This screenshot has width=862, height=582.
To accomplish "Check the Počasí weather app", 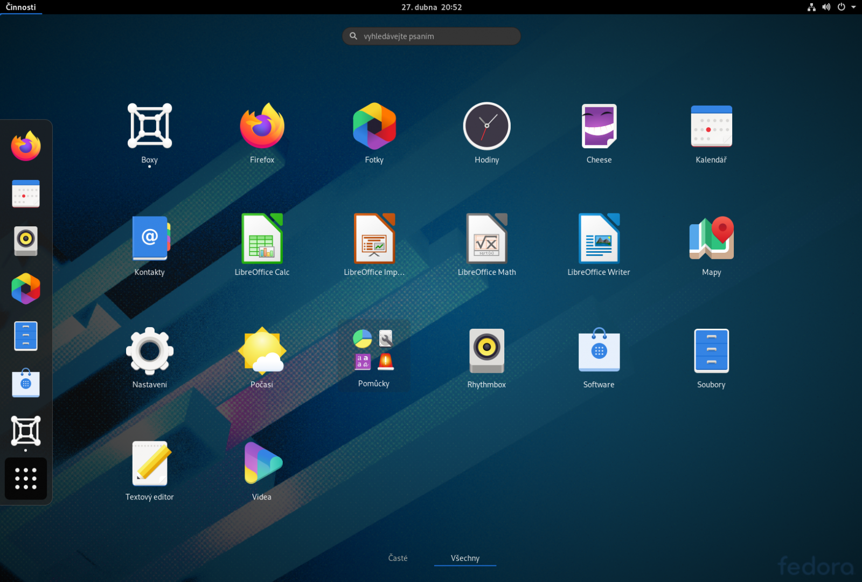I will pyautogui.click(x=262, y=351).
